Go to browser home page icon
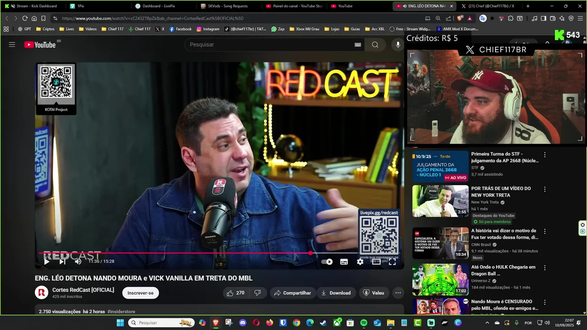 coord(34,18)
